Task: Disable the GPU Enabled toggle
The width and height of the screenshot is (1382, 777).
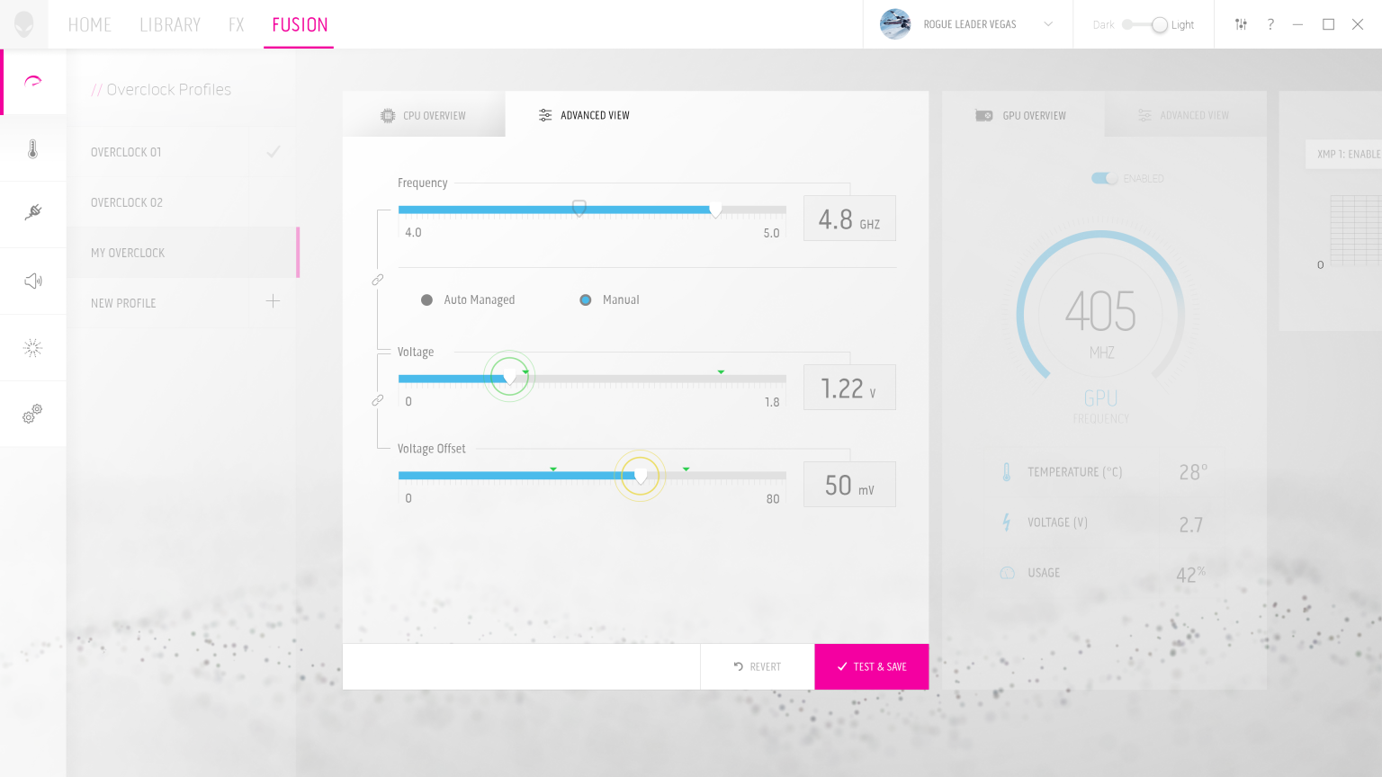Action: click(1103, 178)
